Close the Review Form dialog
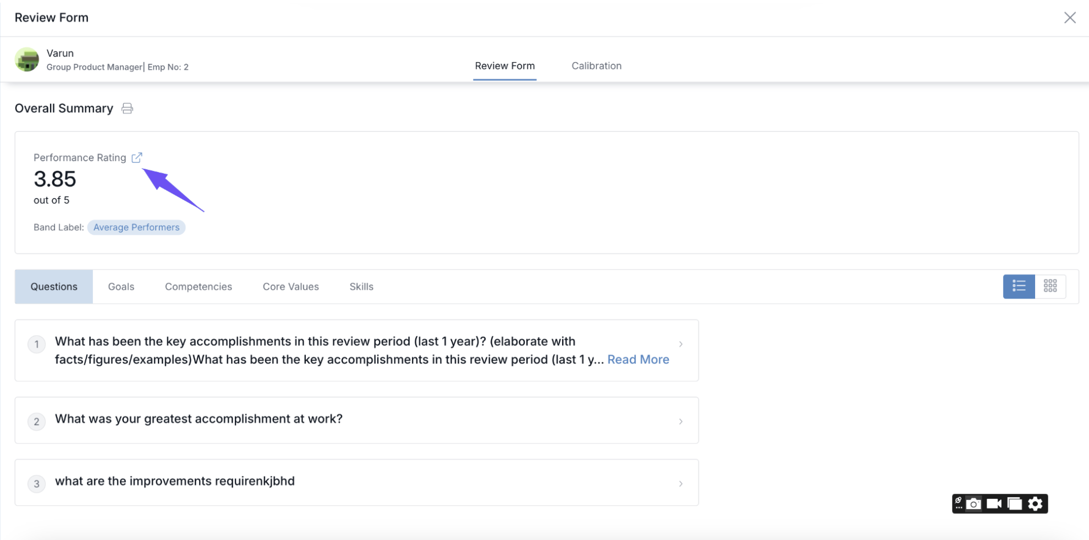 coord(1069,18)
